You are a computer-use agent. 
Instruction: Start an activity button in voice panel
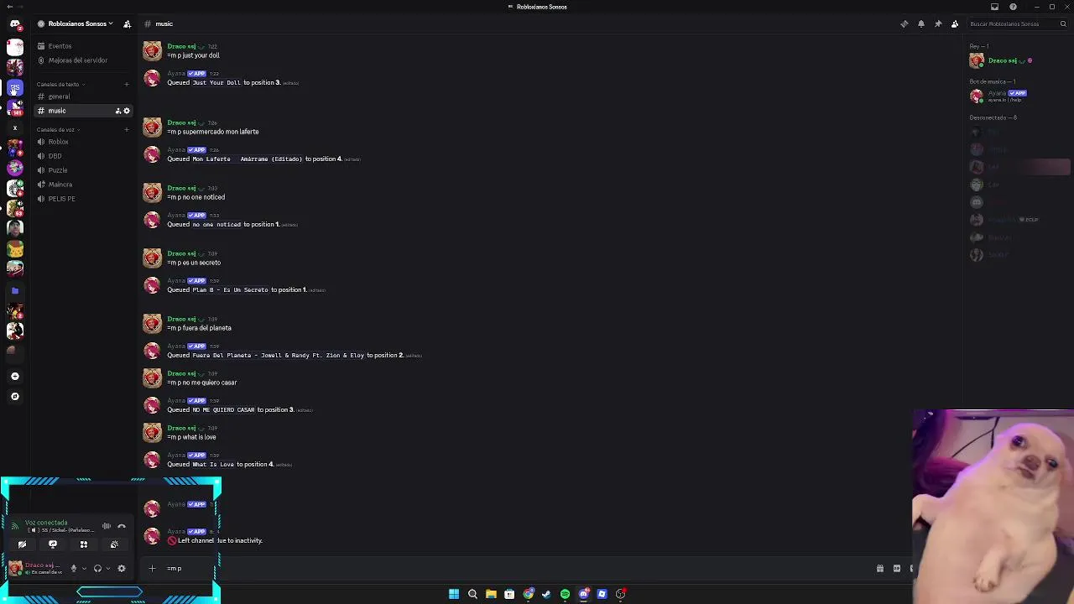[x=84, y=544]
